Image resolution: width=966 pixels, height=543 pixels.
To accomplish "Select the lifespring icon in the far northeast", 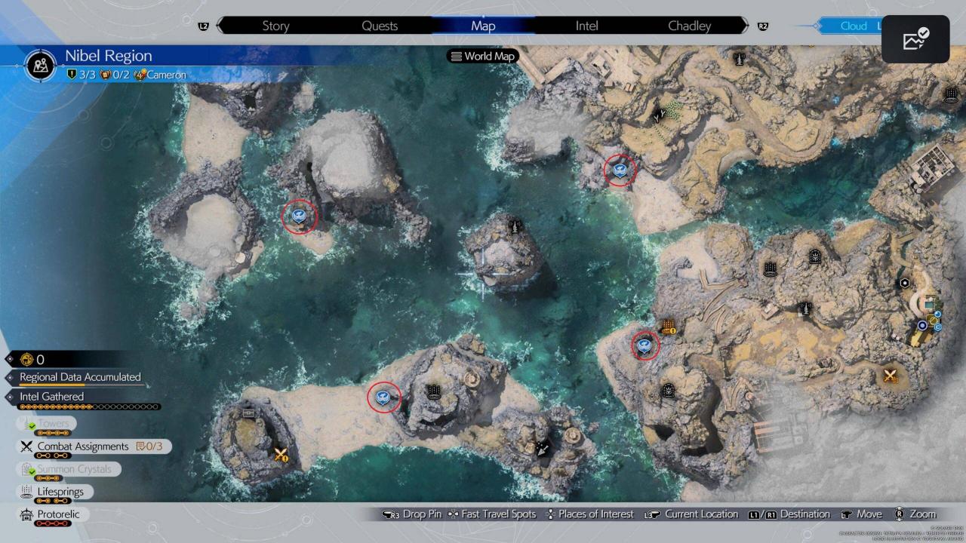I will pos(951,94).
